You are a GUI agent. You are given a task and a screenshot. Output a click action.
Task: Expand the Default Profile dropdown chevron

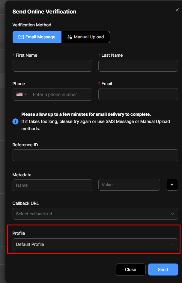172,244
